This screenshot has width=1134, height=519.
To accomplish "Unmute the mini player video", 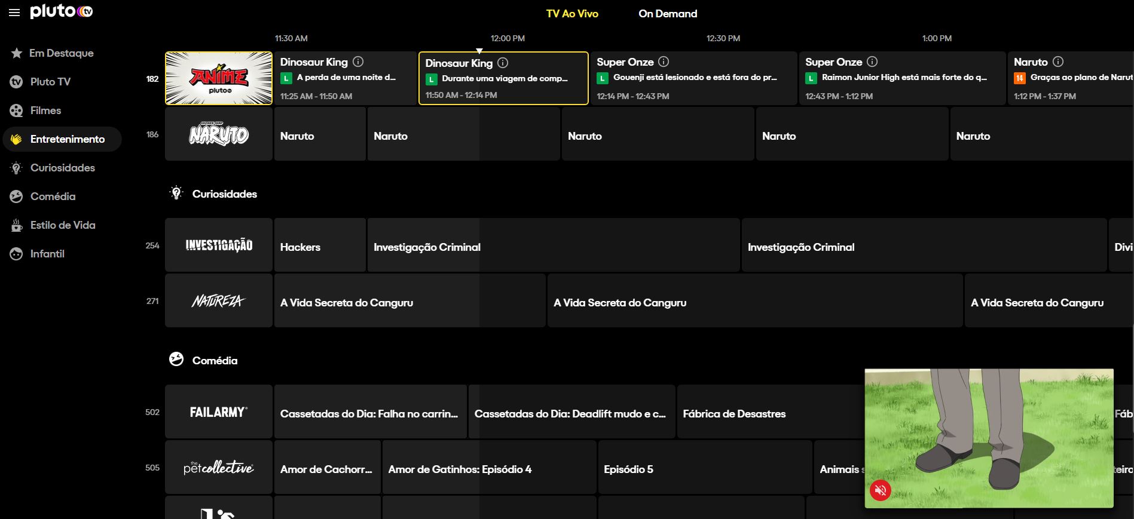I will click(880, 490).
